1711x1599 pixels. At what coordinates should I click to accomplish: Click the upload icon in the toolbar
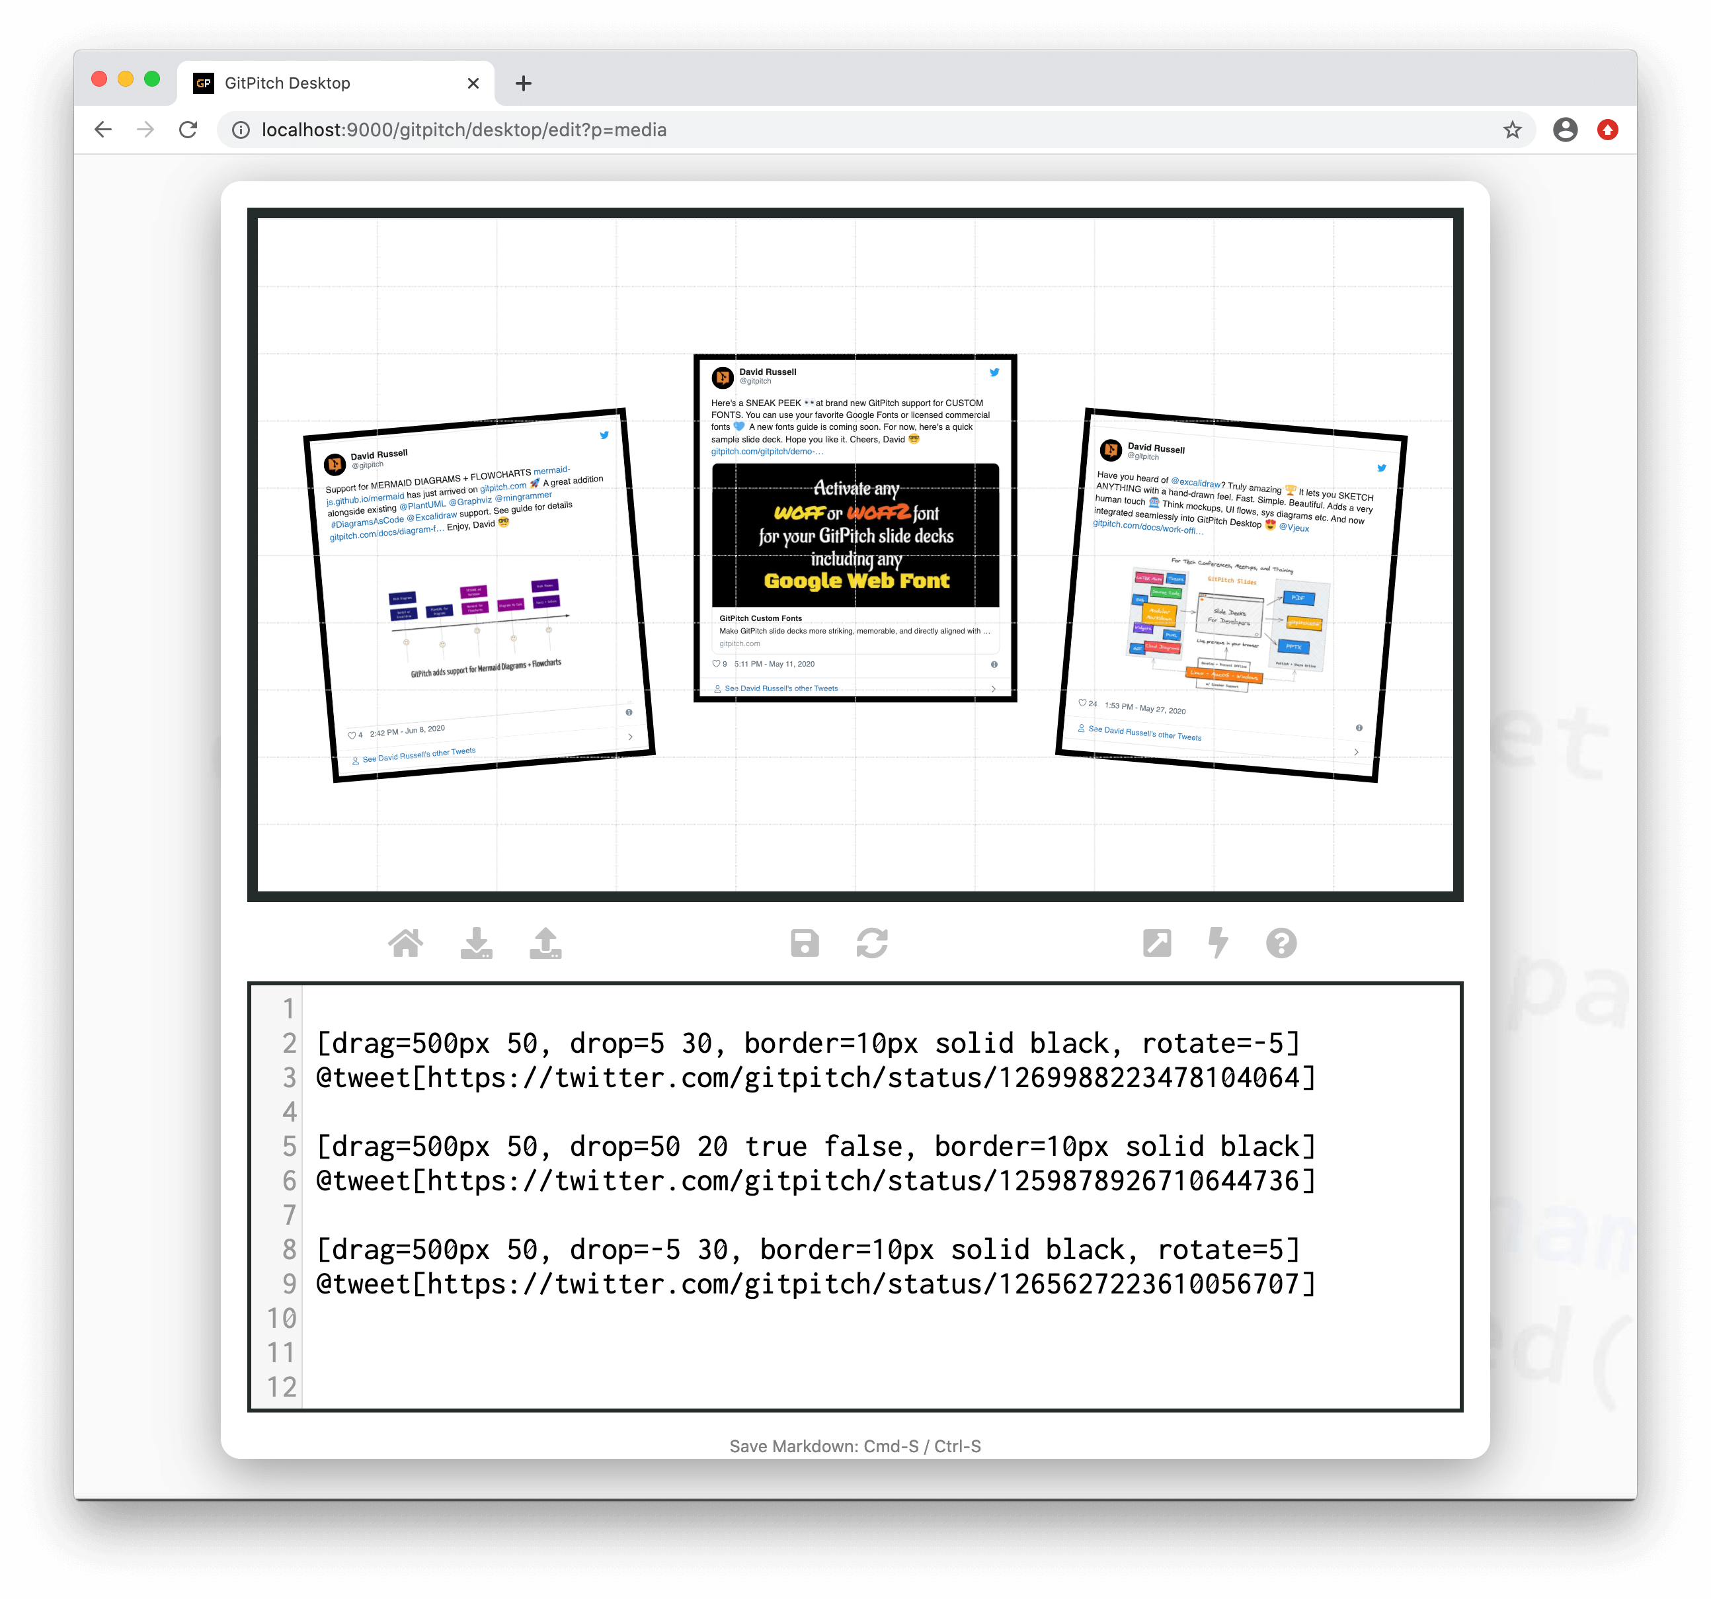click(545, 943)
